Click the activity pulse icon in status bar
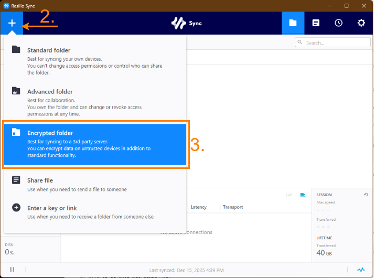374x278 pixels. [x=361, y=270]
